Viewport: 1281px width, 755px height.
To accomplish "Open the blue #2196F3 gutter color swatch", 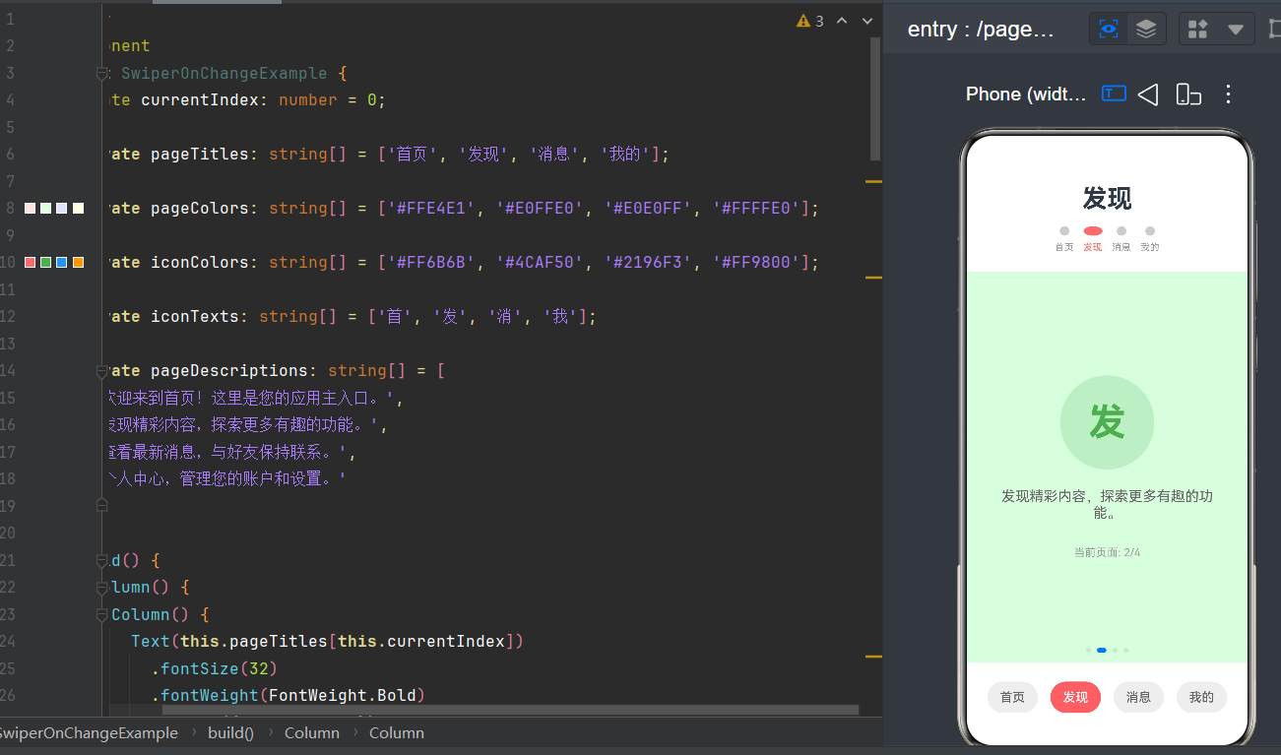I will pyautogui.click(x=62, y=263).
